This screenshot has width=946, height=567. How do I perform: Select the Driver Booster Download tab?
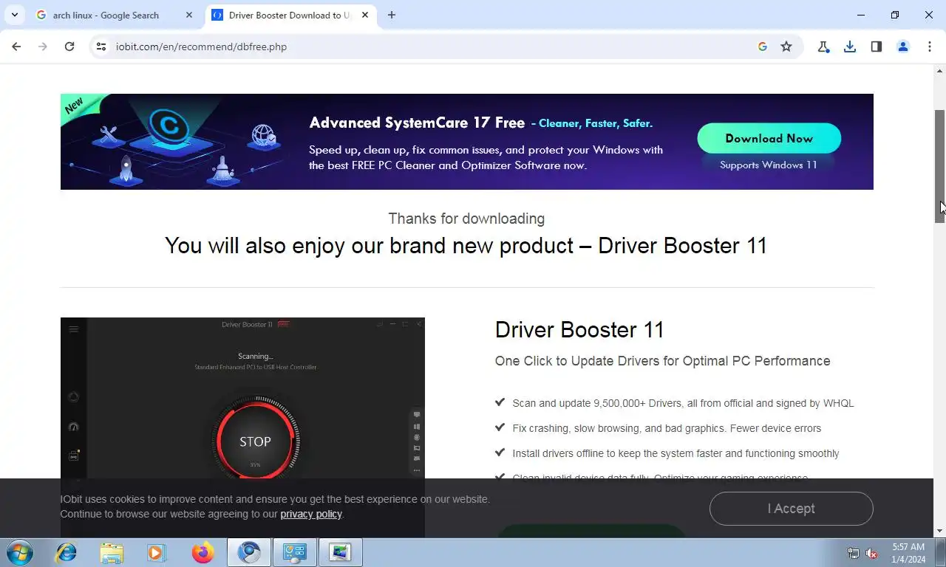[290, 15]
